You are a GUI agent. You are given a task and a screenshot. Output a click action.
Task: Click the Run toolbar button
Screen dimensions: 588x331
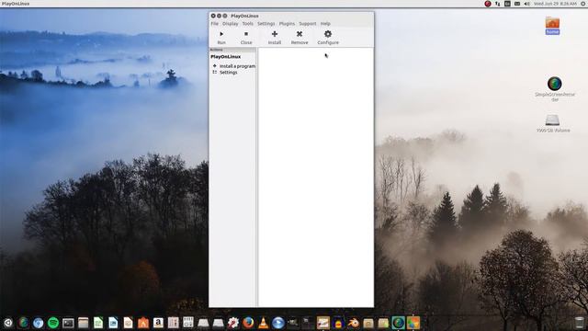(x=221, y=38)
